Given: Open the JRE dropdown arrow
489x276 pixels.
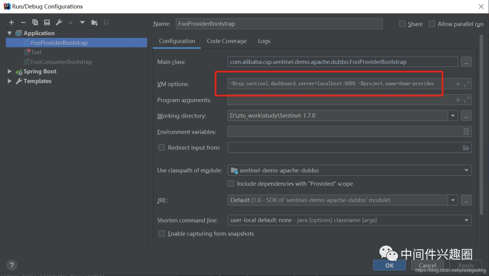Looking at the screenshot, I should (453, 200).
